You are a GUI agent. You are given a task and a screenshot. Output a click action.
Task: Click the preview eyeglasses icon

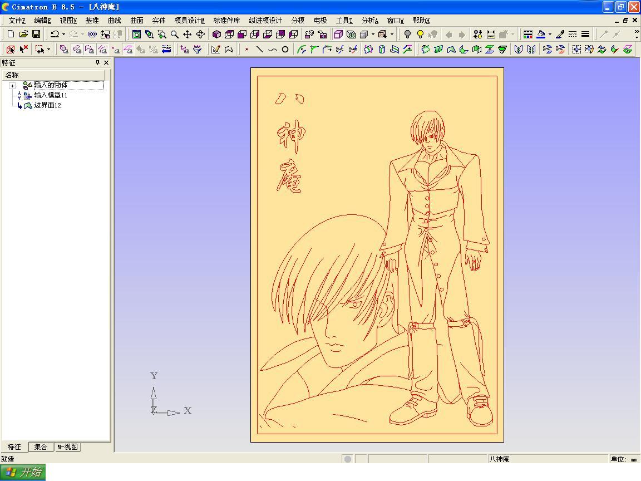92,35
